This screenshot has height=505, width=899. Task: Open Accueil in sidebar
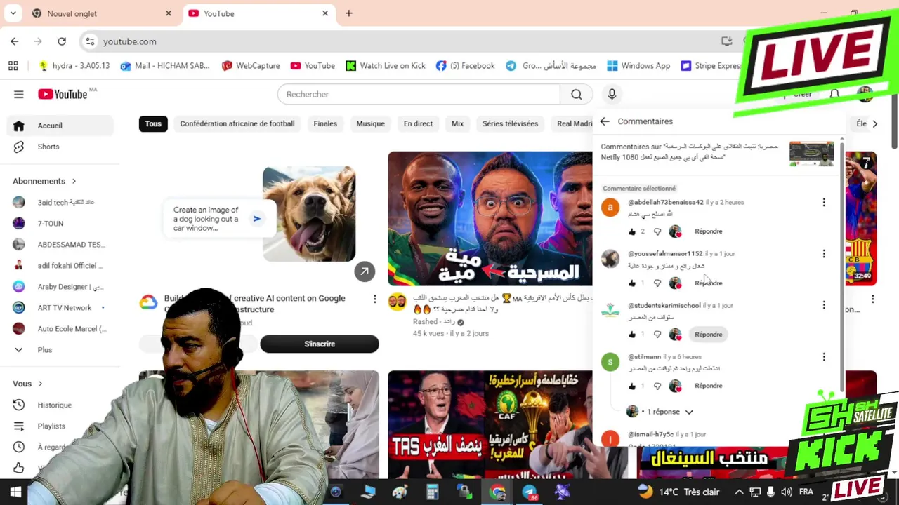pyautogui.click(x=60, y=126)
